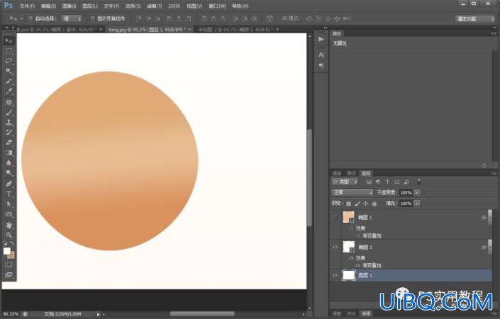
Task: Enable the 显示变换控件 checkbox
Action: pyautogui.click(x=92, y=19)
